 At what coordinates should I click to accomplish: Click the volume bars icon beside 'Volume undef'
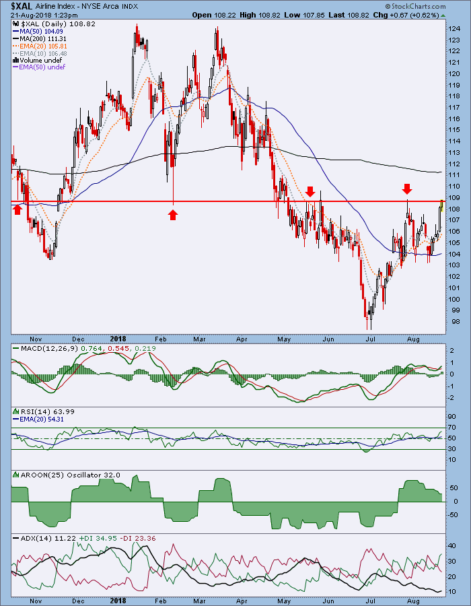click(15, 61)
